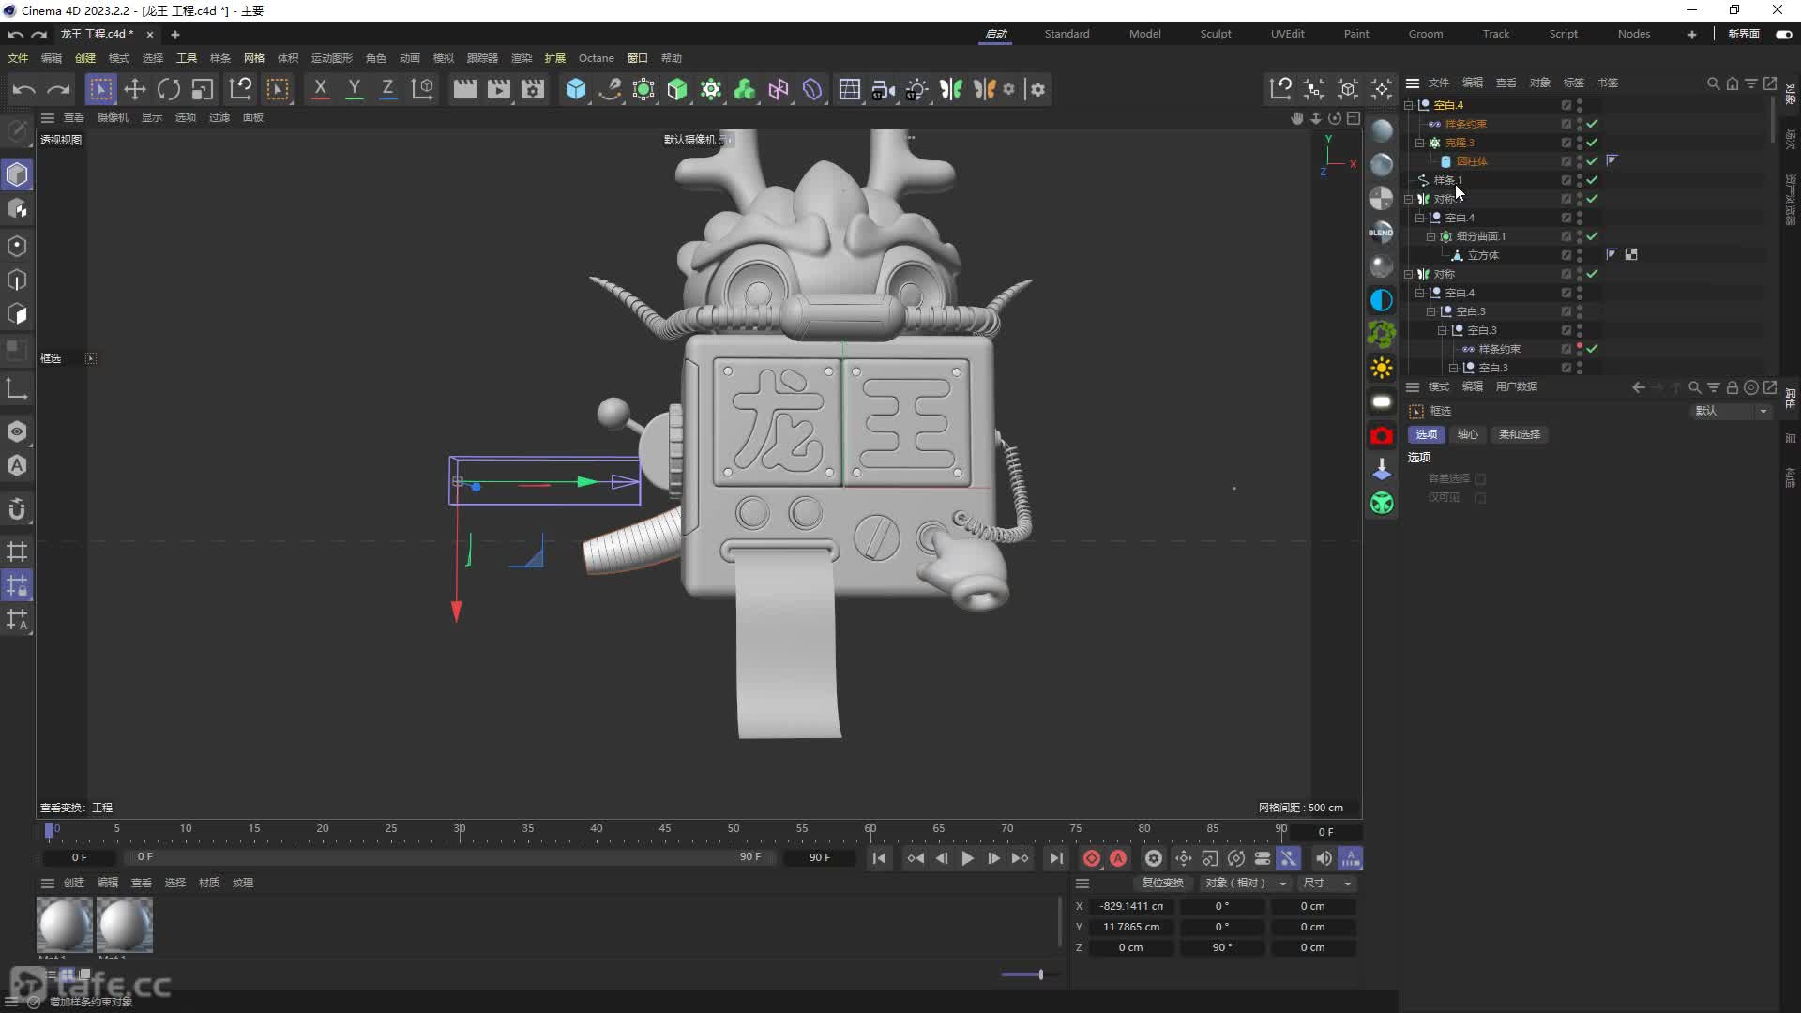This screenshot has width=1801, height=1013.
Task: Toggle visibility dots for 立方体
Action: click(x=1580, y=255)
